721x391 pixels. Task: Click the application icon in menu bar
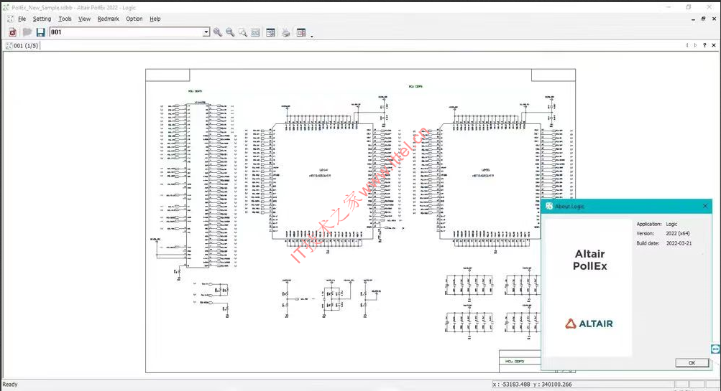tap(11, 19)
